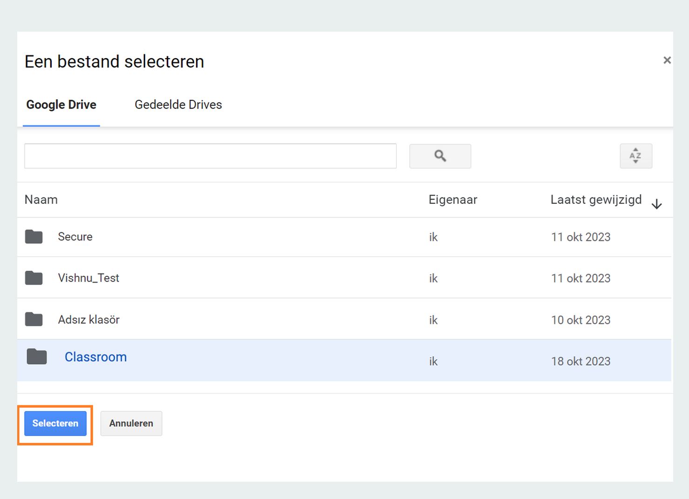Click the 18 okt 2023 date cell
Screen dimensions: 689x499
581,361
